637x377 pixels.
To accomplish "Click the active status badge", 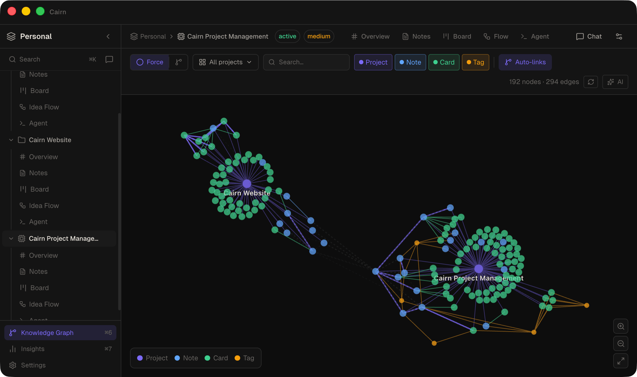I will [288, 36].
